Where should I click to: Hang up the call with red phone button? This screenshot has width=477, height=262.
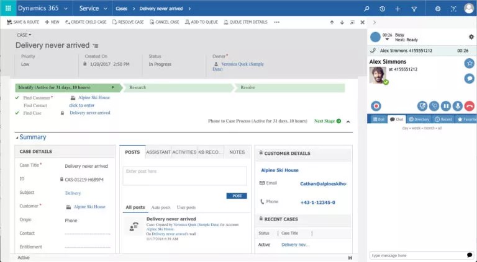pyautogui.click(x=470, y=106)
